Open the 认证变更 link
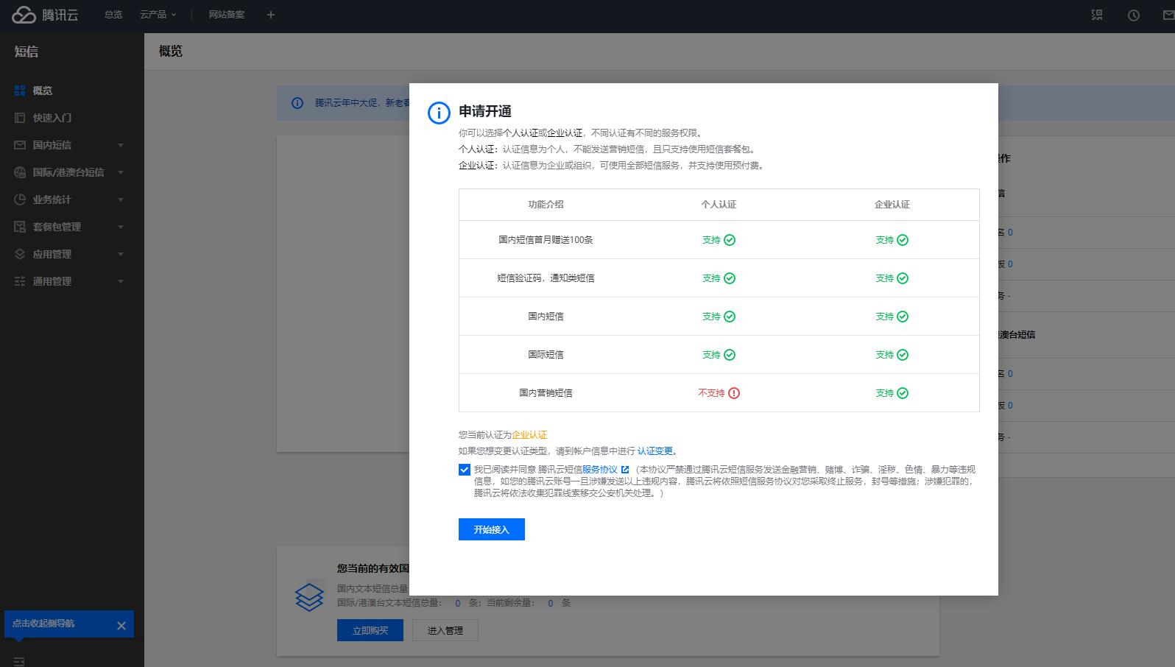 [655, 451]
